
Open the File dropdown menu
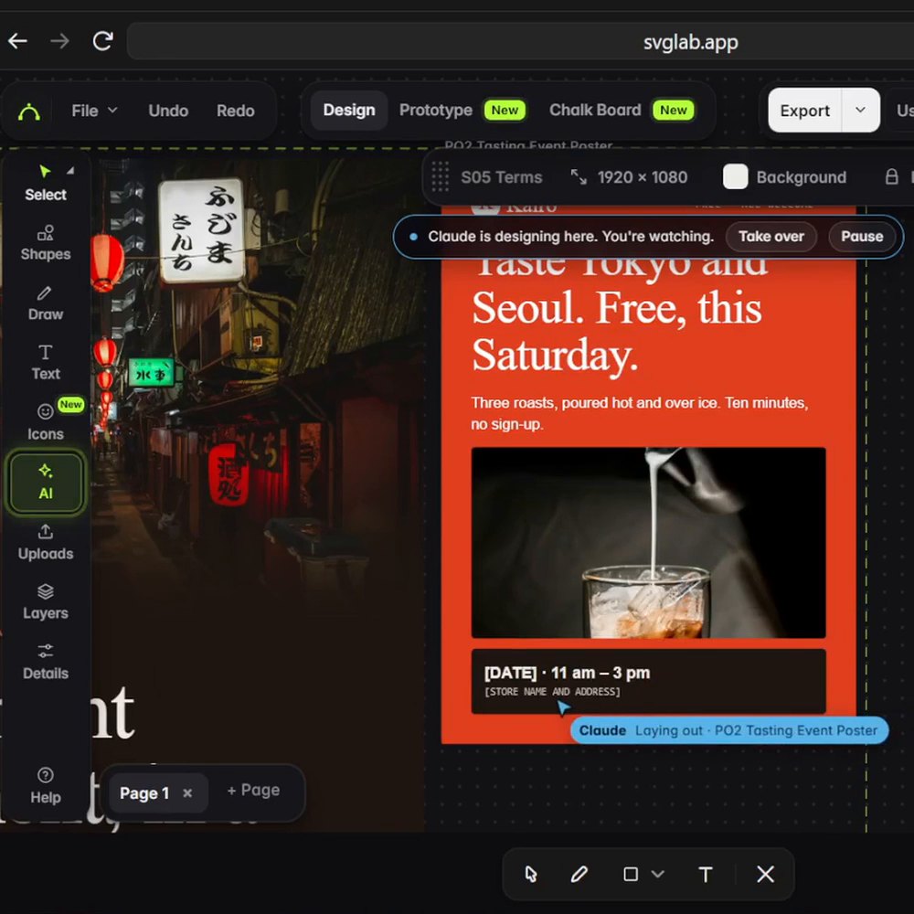click(x=94, y=111)
